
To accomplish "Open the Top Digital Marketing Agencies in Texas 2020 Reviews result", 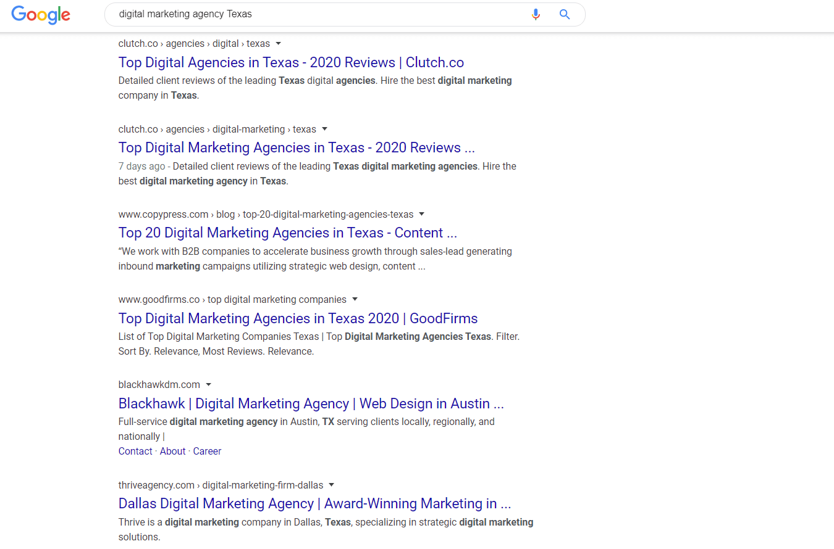I will click(x=297, y=147).
